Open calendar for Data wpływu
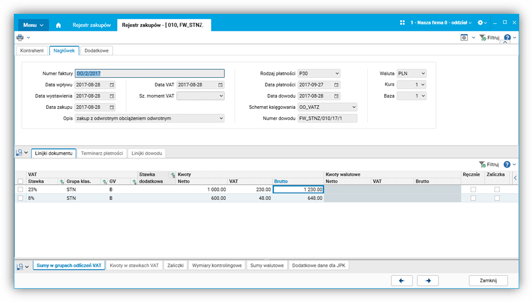 tap(112, 85)
